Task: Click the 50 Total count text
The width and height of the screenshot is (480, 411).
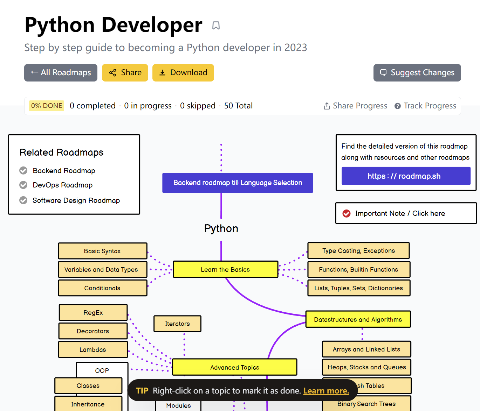Action: tap(238, 106)
